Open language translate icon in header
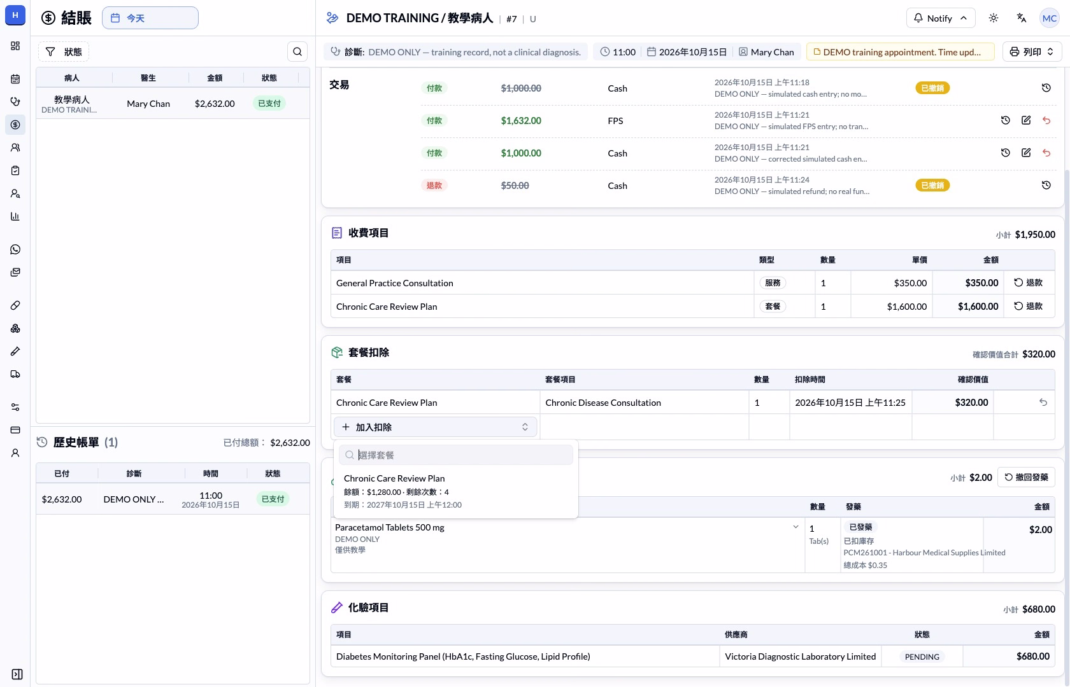Screen dimensions: 1070x687 pyautogui.click(x=1022, y=18)
